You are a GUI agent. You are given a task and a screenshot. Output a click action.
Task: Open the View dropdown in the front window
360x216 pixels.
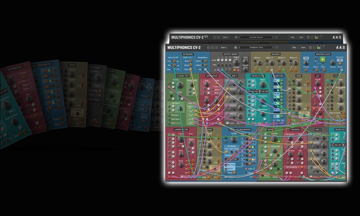click(223, 47)
